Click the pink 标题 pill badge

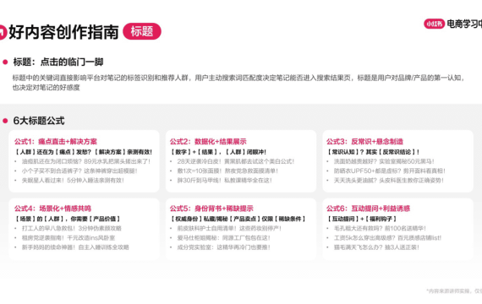pos(142,31)
